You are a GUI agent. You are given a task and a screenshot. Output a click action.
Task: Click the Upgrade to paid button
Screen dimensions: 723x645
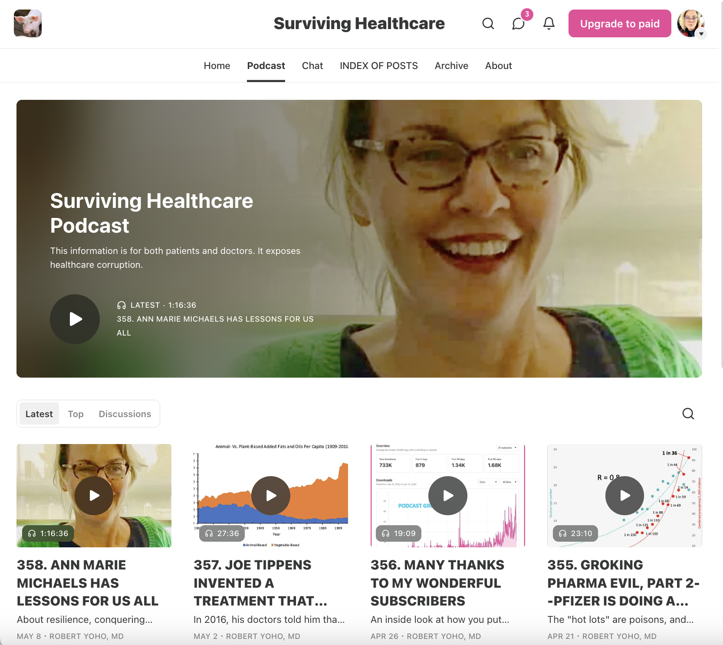tap(620, 23)
